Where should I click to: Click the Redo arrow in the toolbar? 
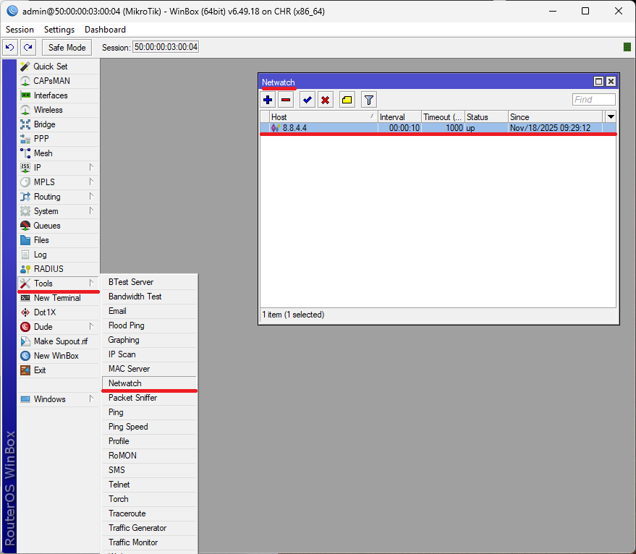[27, 47]
